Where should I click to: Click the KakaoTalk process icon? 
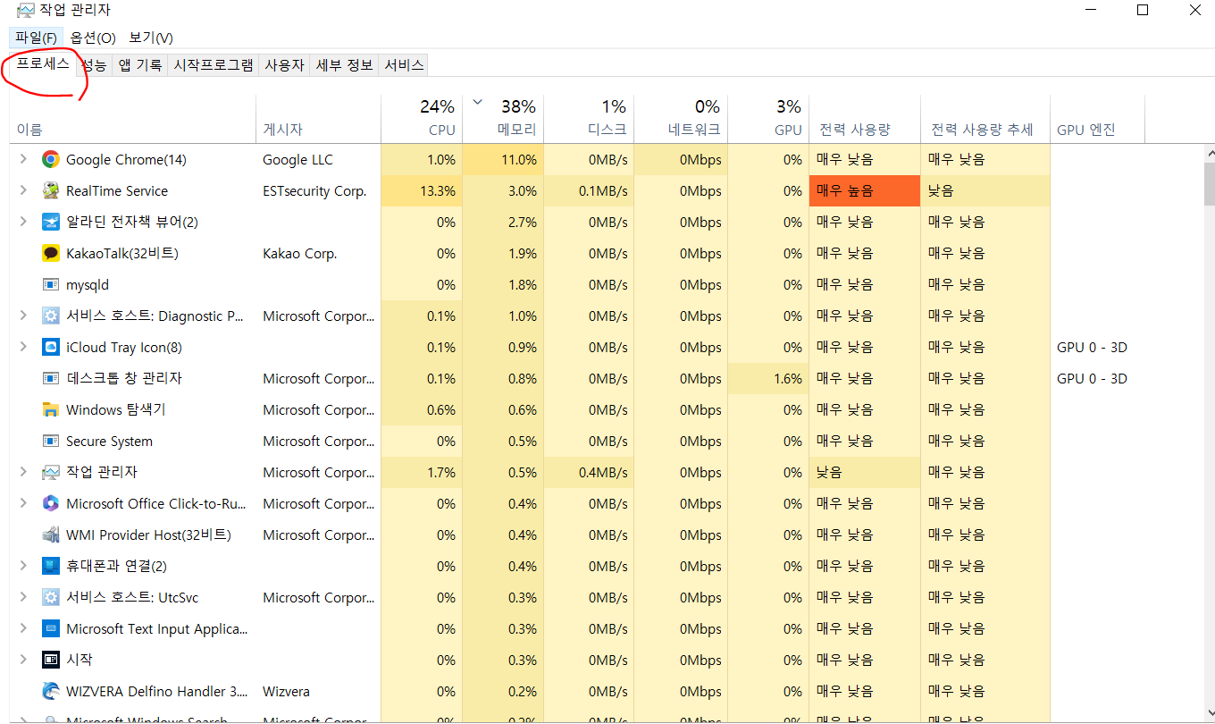tap(51, 254)
